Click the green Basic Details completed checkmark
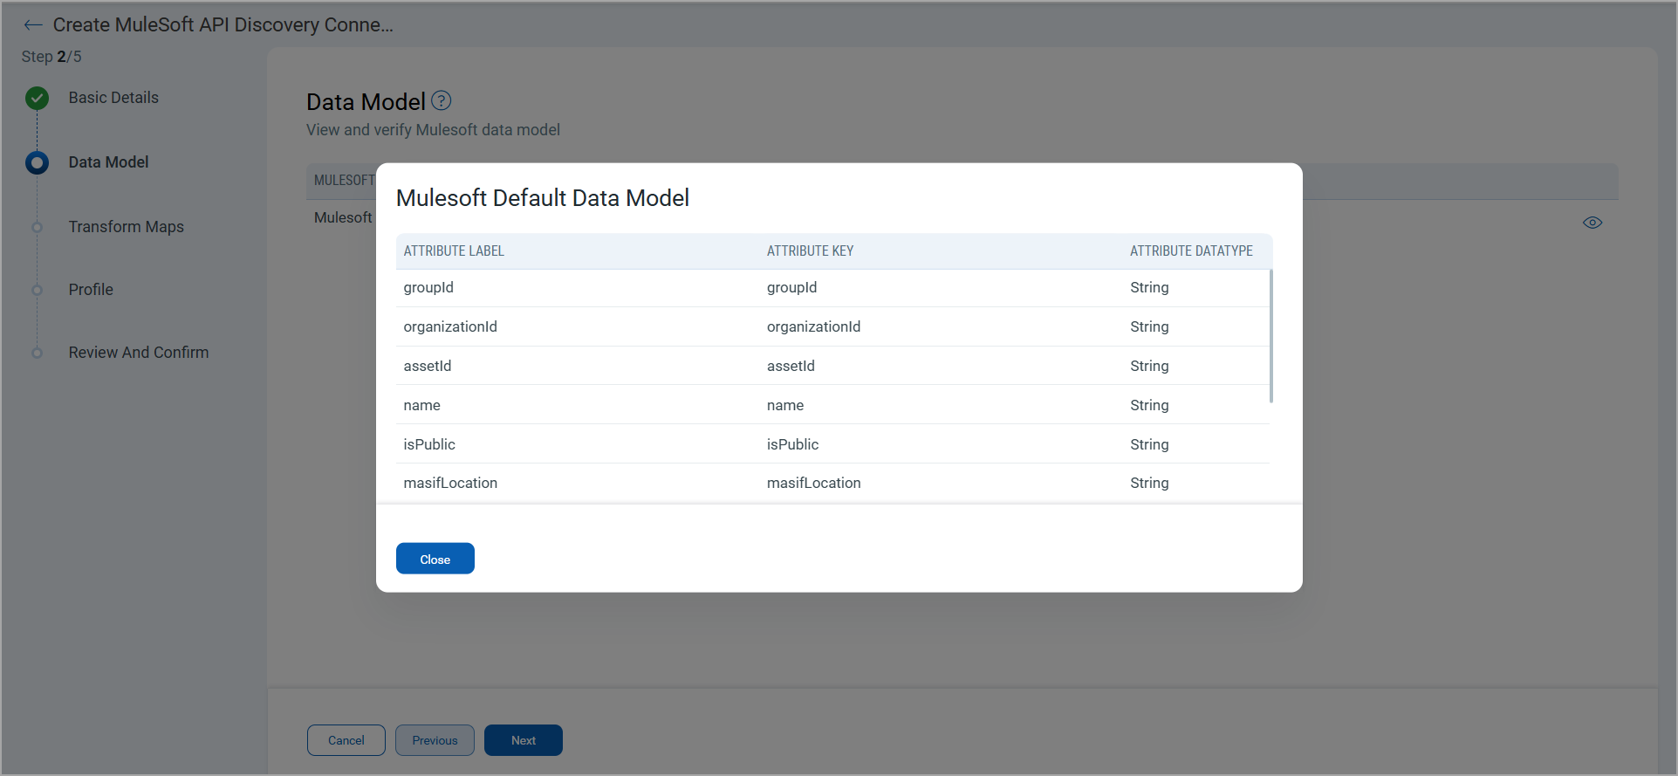This screenshot has width=1678, height=776. 37,98
